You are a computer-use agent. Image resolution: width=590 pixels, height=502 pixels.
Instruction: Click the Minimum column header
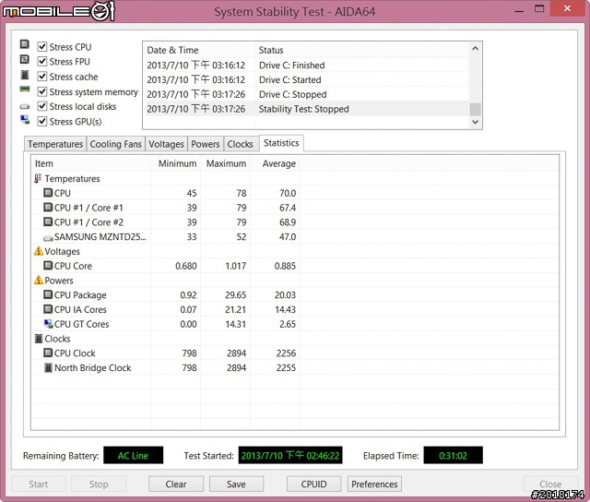(x=176, y=163)
